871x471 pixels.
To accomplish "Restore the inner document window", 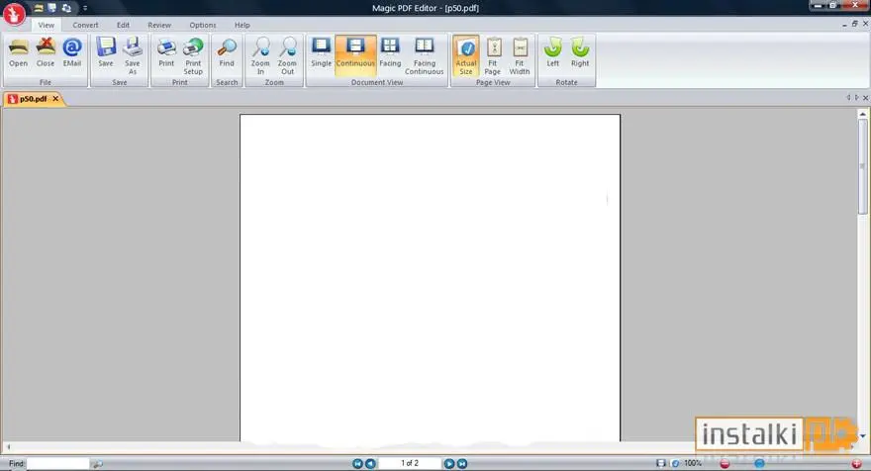I will point(855,24).
